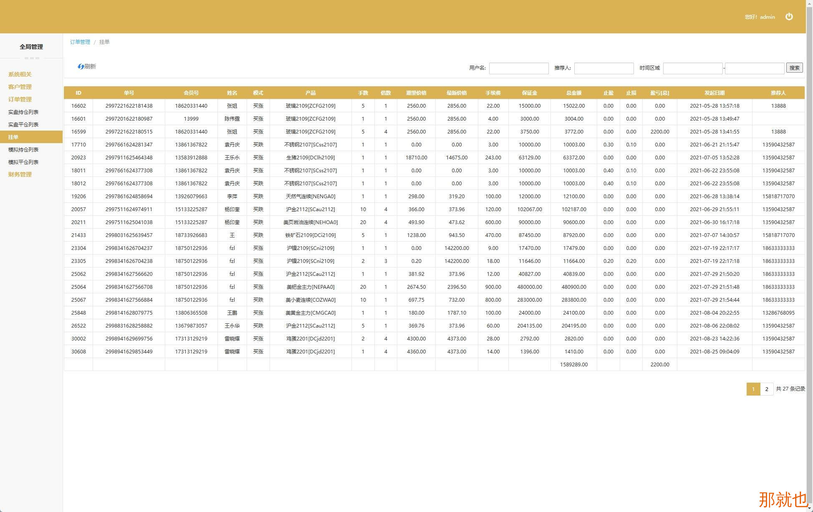Viewport: 813px width, 512px height.
Task: Collapse the 订单管理 sidebar section
Action: click(20, 99)
